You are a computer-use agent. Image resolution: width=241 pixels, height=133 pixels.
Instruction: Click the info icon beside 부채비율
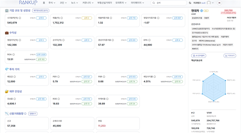[x=108, y=99]
